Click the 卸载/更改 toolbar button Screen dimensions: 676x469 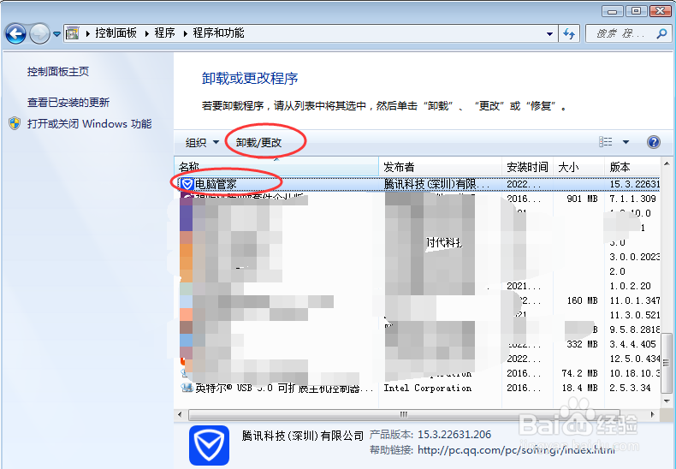(x=258, y=142)
